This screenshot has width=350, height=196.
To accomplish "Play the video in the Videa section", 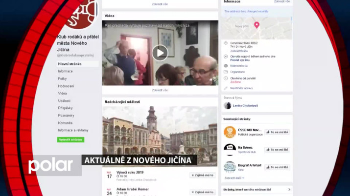I will [x=160, y=53].
